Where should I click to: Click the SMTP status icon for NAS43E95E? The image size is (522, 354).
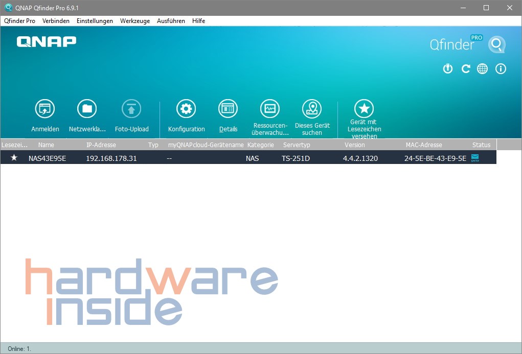pos(475,158)
